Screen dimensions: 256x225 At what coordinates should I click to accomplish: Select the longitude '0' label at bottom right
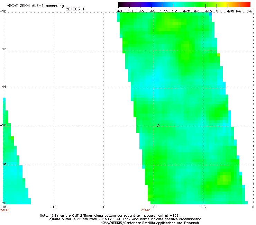point(253,207)
